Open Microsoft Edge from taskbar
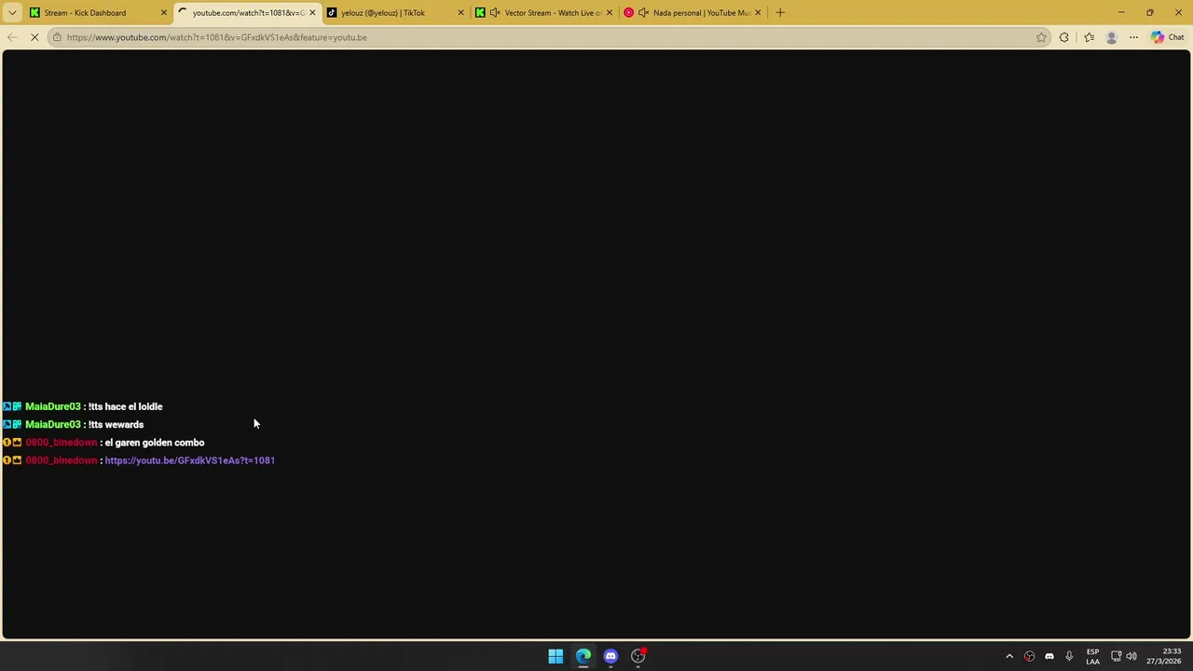 click(x=583, y=656)
